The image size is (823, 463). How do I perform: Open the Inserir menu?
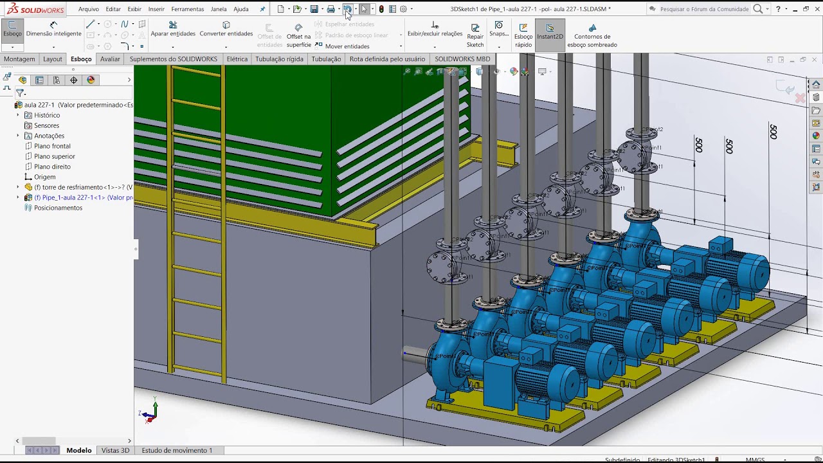tap(156, 9)
